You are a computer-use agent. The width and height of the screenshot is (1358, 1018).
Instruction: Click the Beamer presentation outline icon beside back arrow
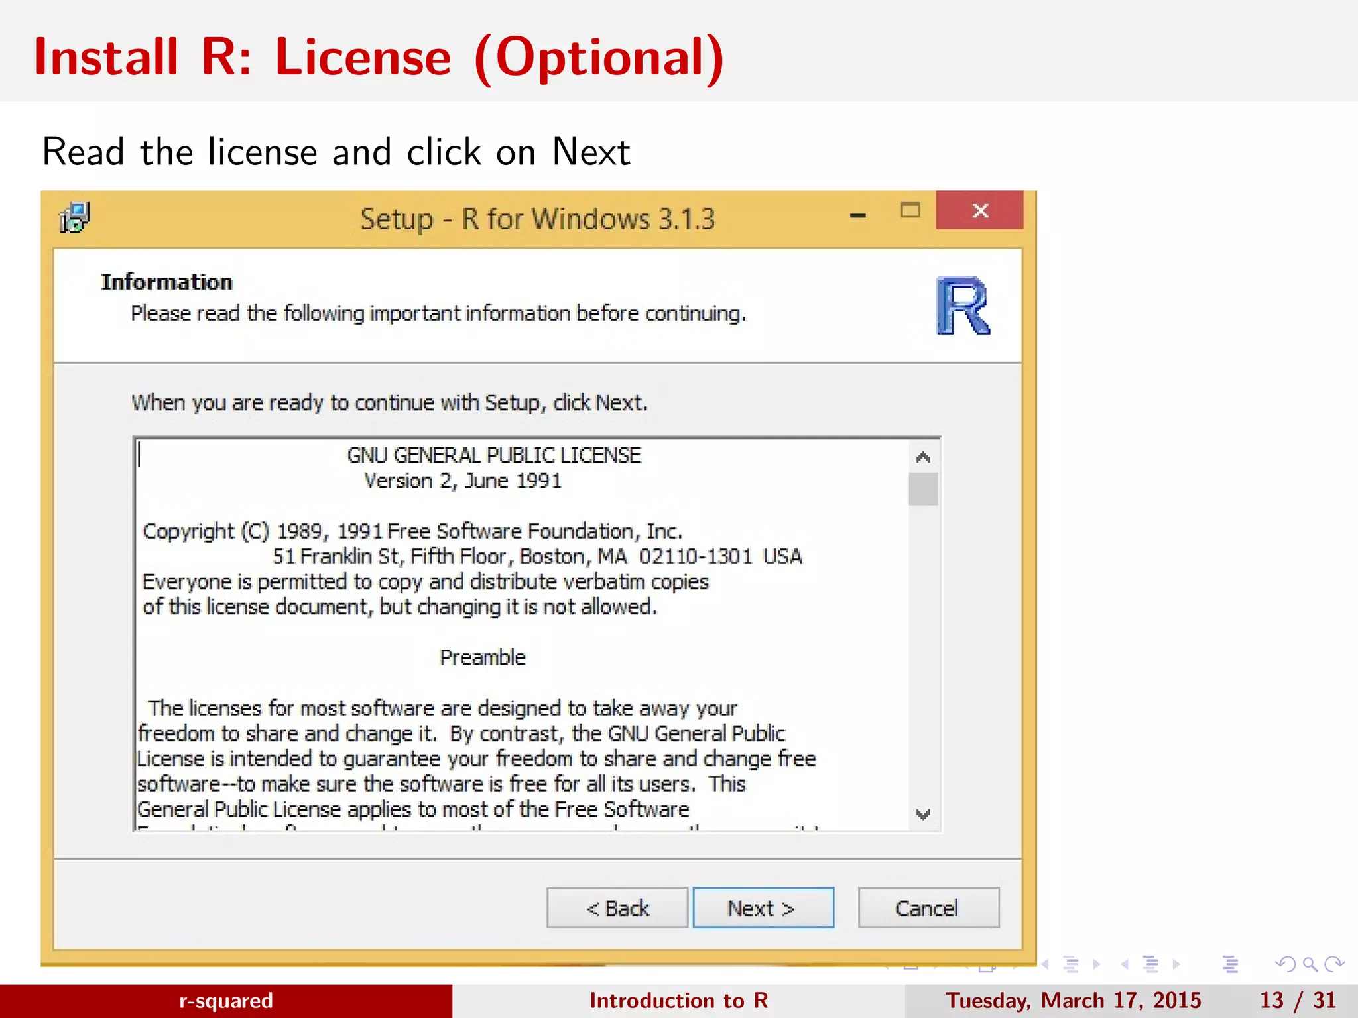click(1231, 964)
